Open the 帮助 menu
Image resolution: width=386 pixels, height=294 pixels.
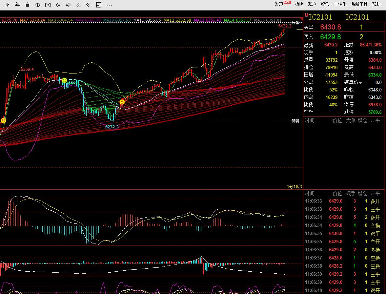coord(377,4)
